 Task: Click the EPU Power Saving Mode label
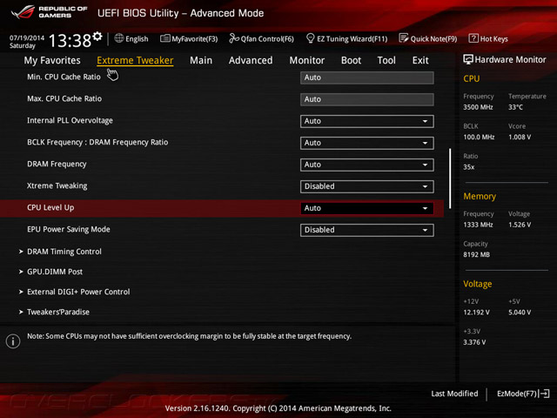click(69, 229)
